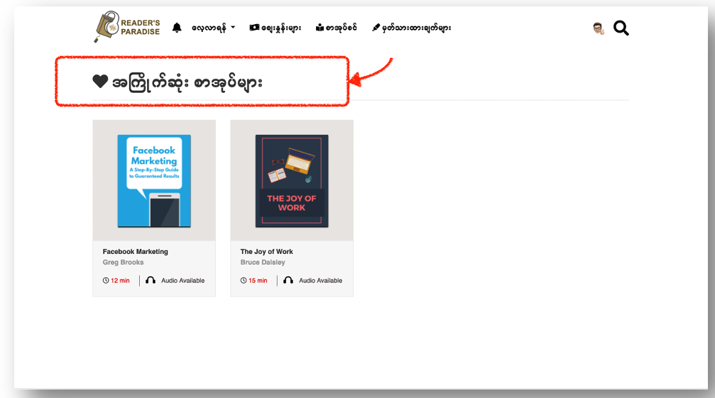This screenshot has height=398, width=715.
Task: Open notifications with the bell icon
Action: point(177,28)
